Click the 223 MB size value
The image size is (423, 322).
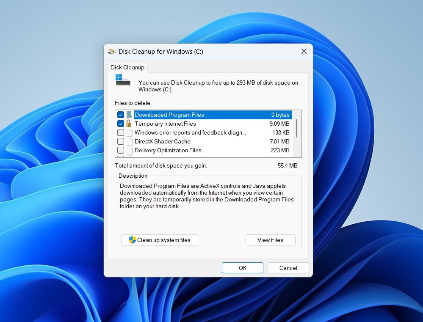[x=280, y=151]
